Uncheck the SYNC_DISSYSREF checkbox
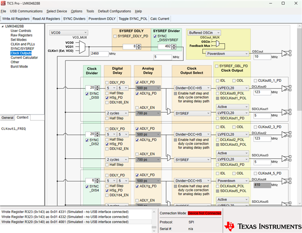Image resolution: width=302 pixels, height=233 pixels. (x=155, y=36)
